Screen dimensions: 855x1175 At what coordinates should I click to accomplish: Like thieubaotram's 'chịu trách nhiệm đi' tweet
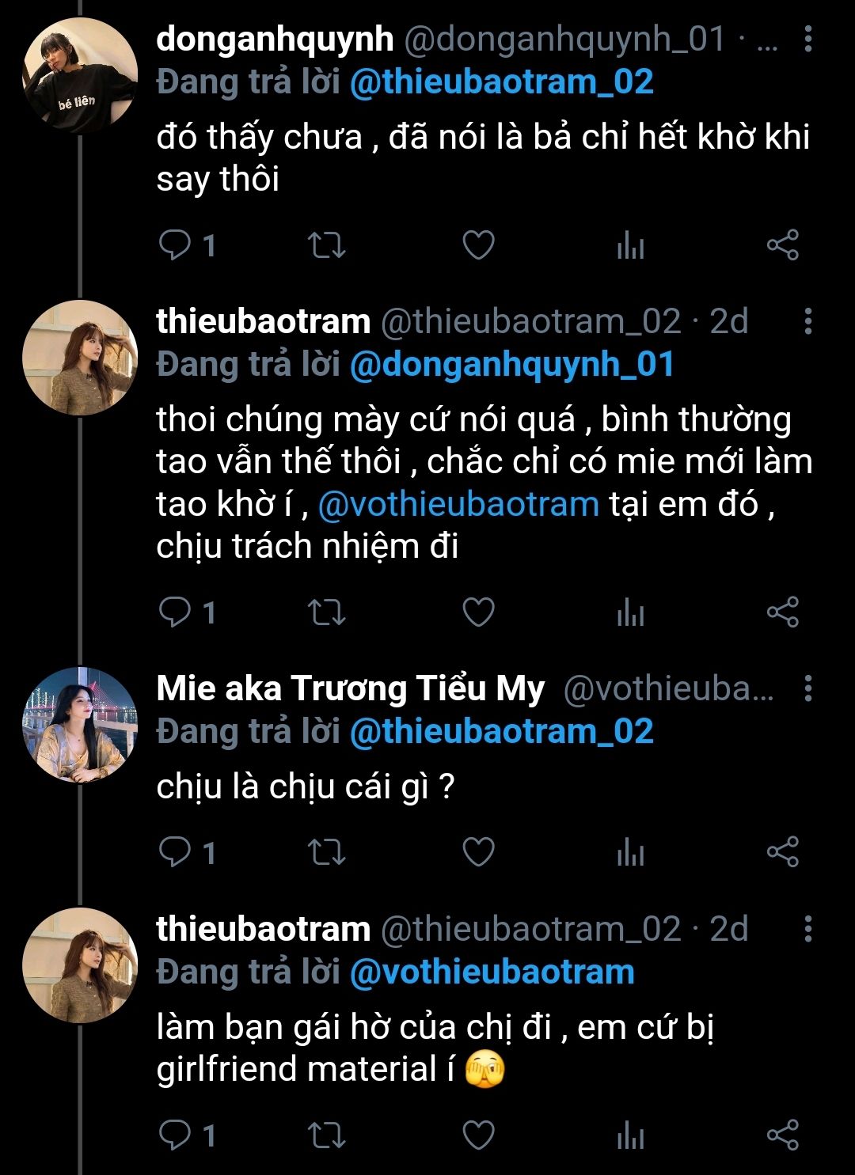pyautogui.click(x=478, y=612)
